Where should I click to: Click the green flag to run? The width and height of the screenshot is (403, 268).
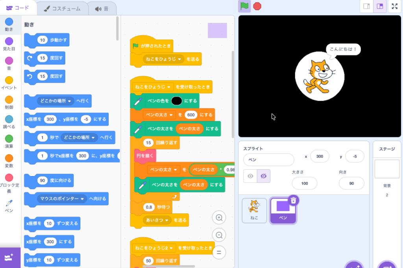[244, 6]
